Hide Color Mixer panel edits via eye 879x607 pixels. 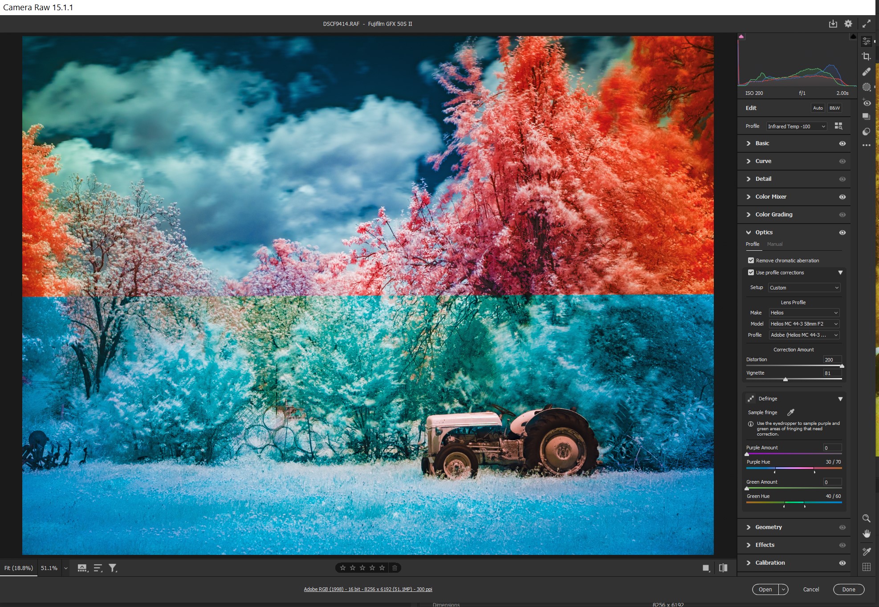[842, 197]
